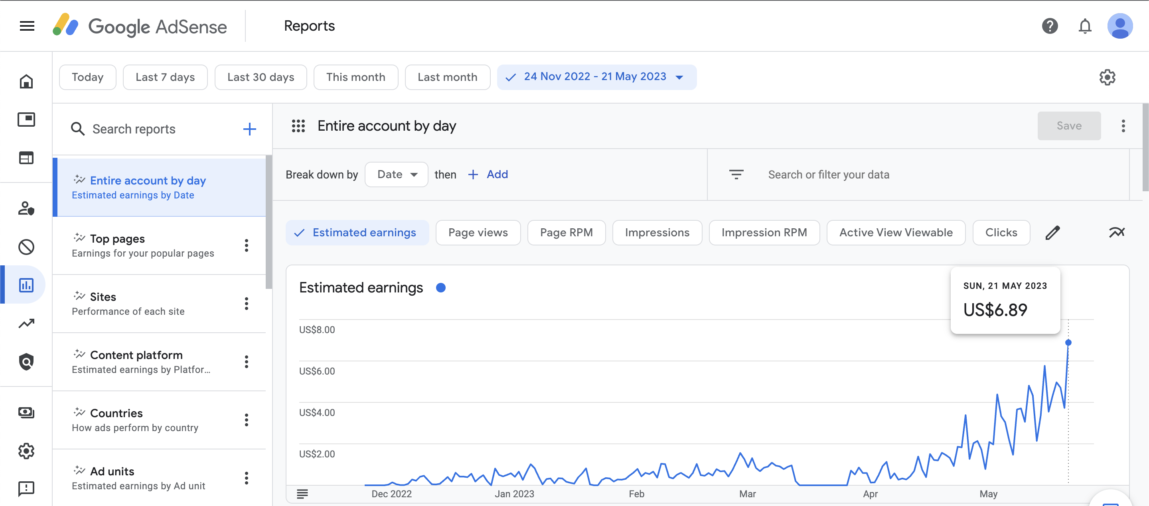Send feedback using the sidebar speech-bubble icon
The width and height of the screenshot is (1149, 506).
pyautogui.click(x=26, y=488)
